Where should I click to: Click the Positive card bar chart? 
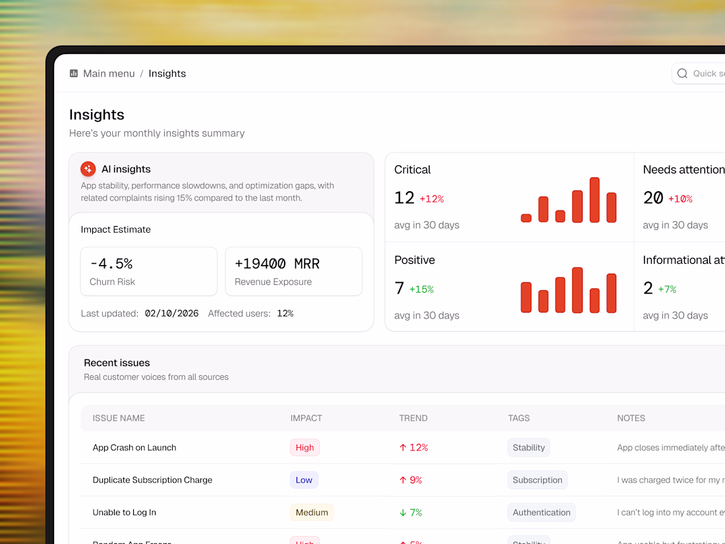[x=568, y=290]
